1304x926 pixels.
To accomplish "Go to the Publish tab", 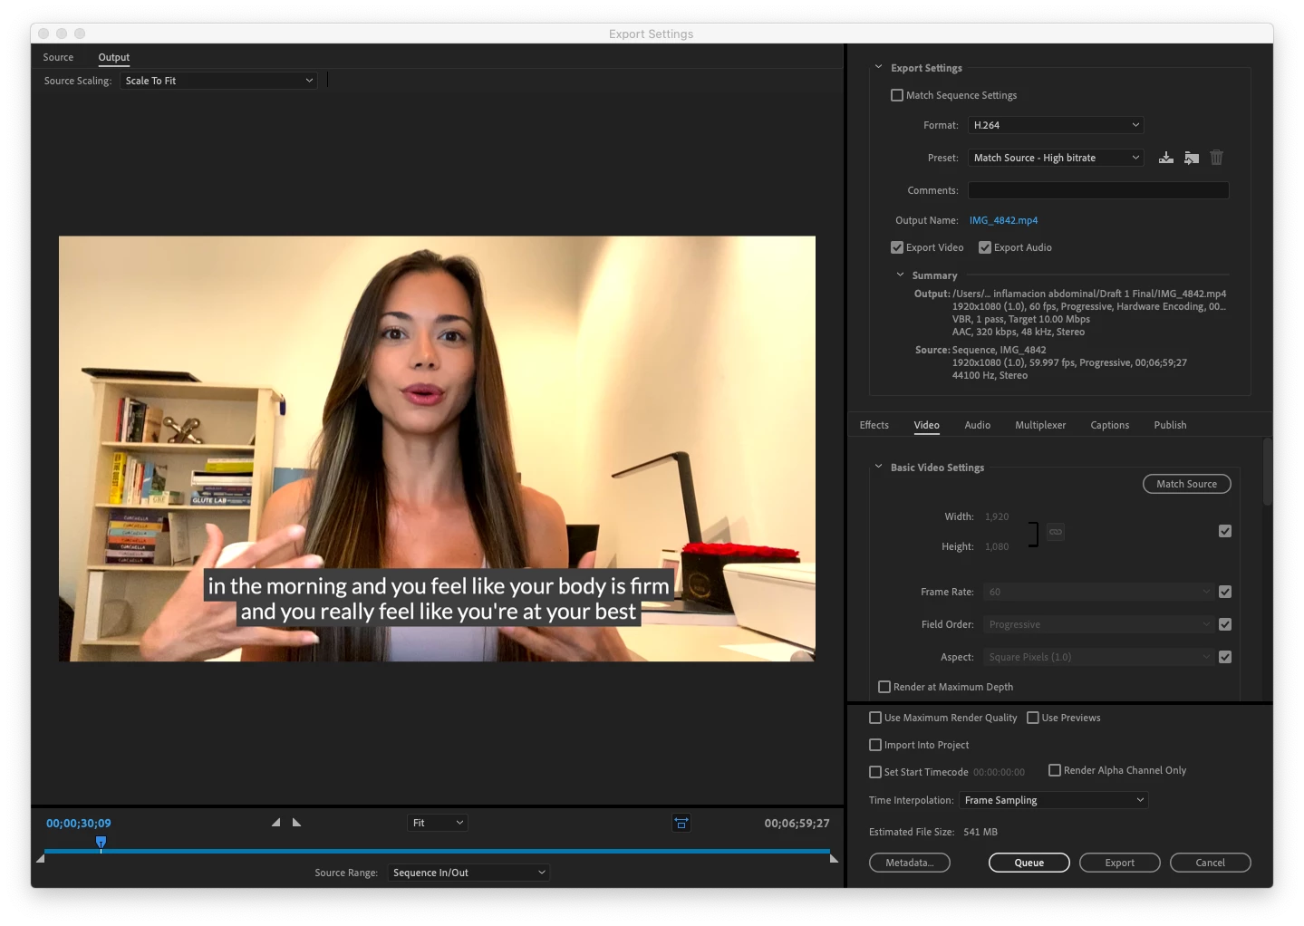I will click(1170, 425).
